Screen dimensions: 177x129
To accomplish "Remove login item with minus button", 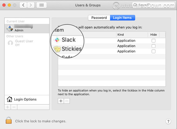I will click(67, 101).
